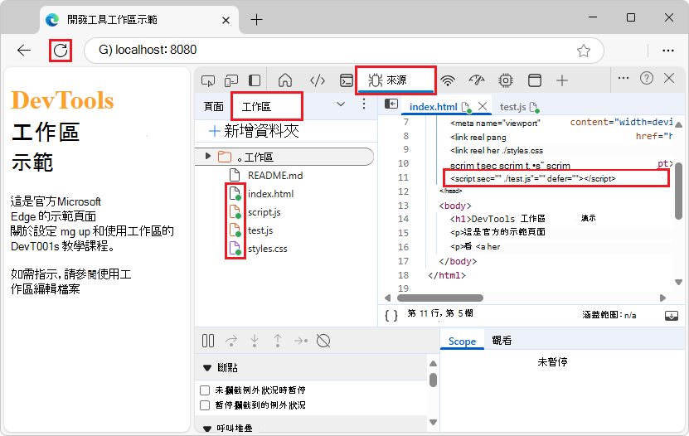Reload the page with the refresh button

[x=61, y=51]
